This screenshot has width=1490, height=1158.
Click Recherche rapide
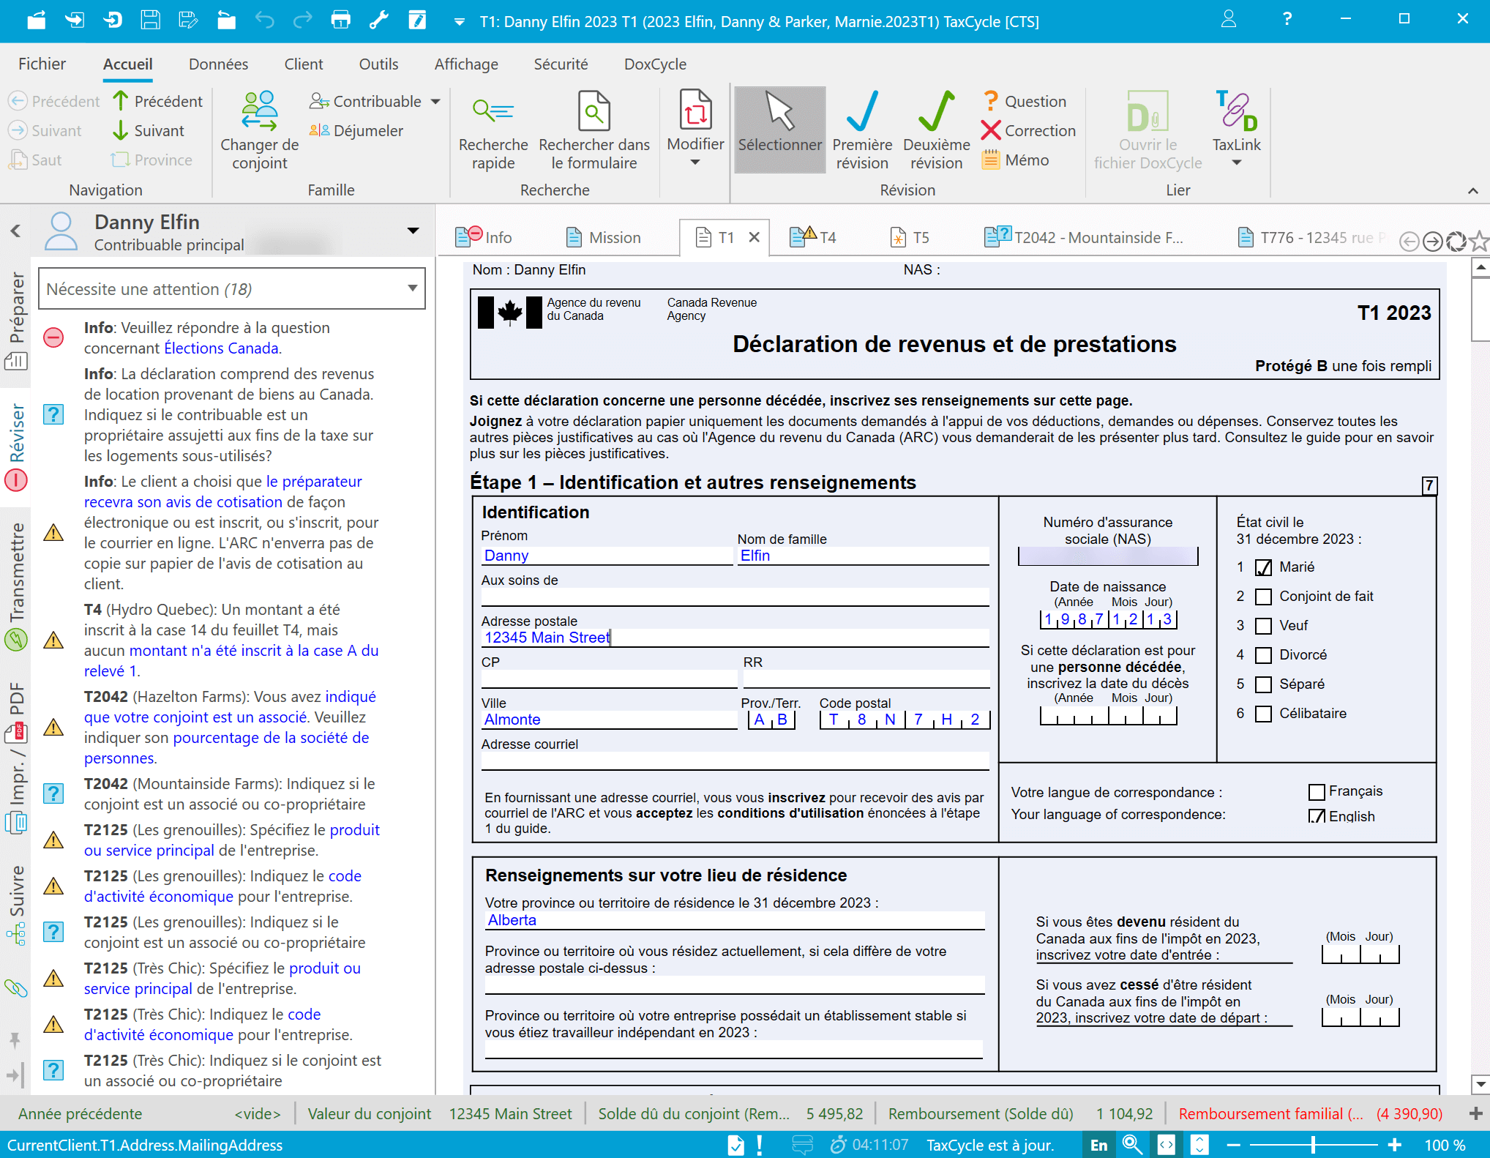(x=493, y=132)
